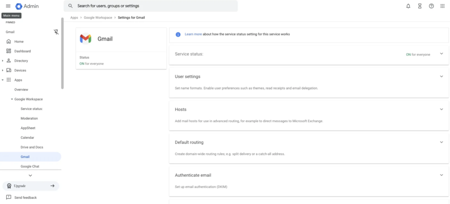
Task: Open the tasks hourglass icon
Action: coord(420,6)
